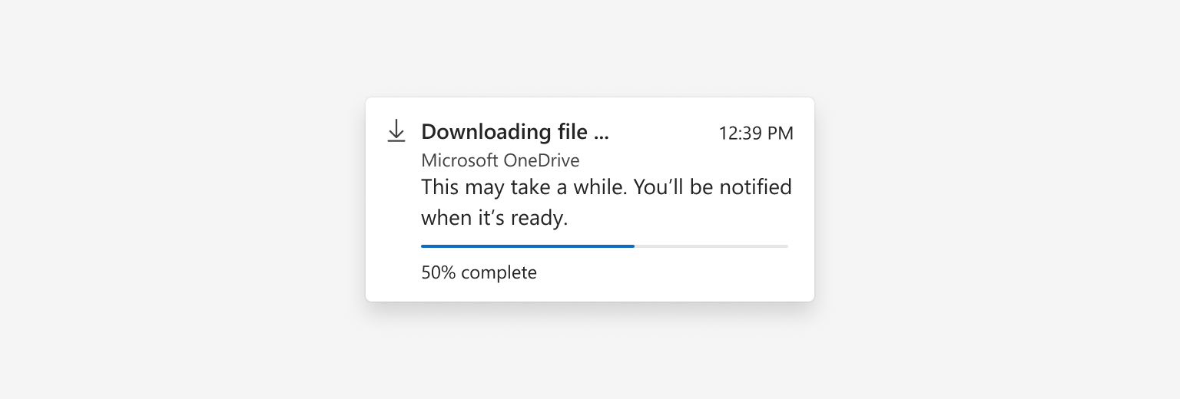This screenshot has width=1180, height=399.
Task: Click the "50%" percentage value
Action: 439,272
